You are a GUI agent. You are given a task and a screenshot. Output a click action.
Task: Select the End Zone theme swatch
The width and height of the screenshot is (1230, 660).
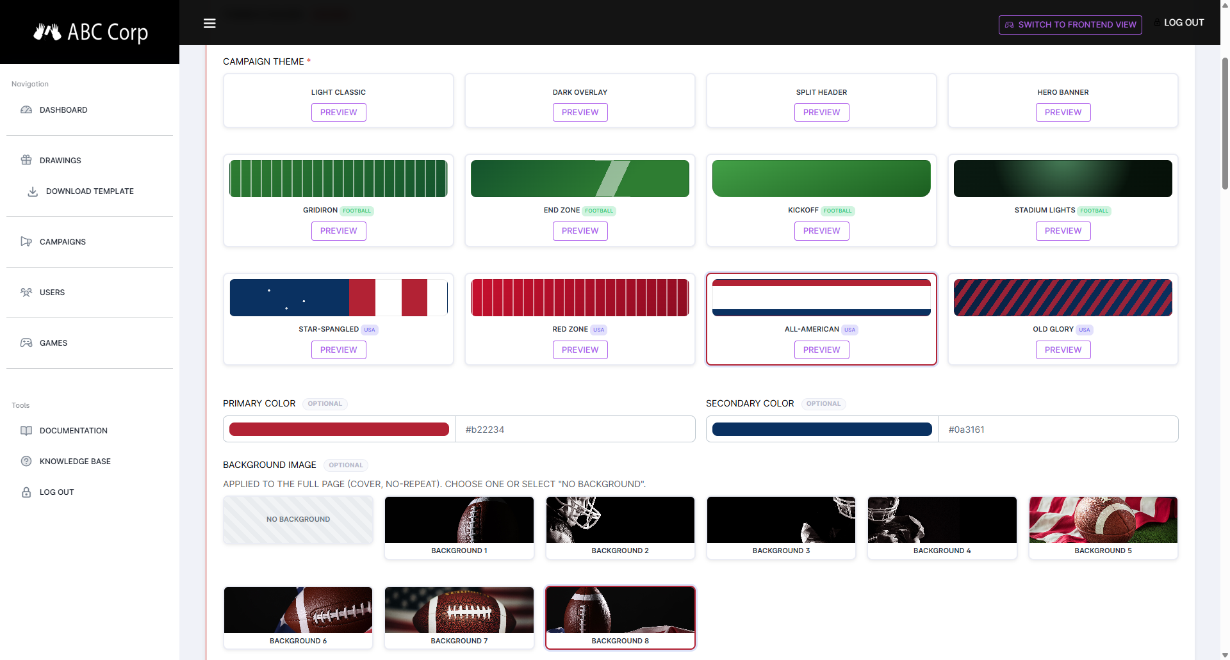(x=580, y=179)
